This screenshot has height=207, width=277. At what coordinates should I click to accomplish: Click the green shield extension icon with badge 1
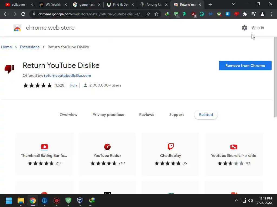coord(176,14)
